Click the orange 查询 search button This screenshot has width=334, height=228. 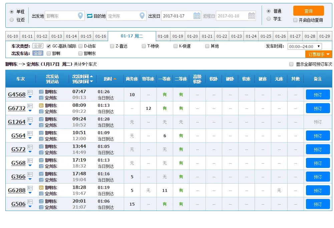308,11
